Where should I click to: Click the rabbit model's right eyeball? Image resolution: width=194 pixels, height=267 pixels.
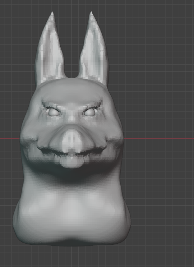pos(89,112)
